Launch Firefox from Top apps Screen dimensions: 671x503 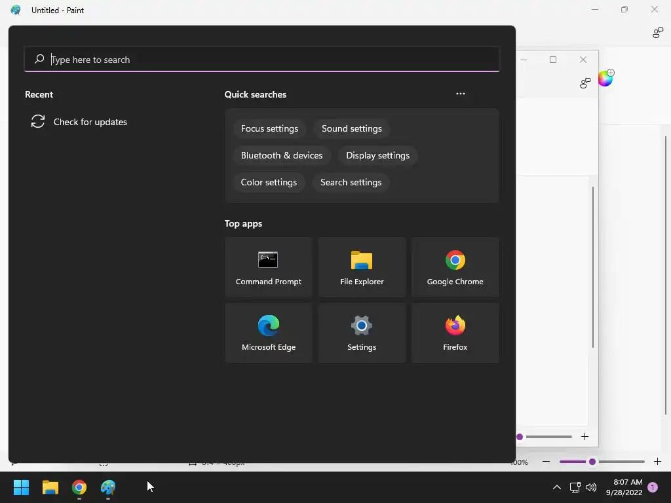[455, 333]
